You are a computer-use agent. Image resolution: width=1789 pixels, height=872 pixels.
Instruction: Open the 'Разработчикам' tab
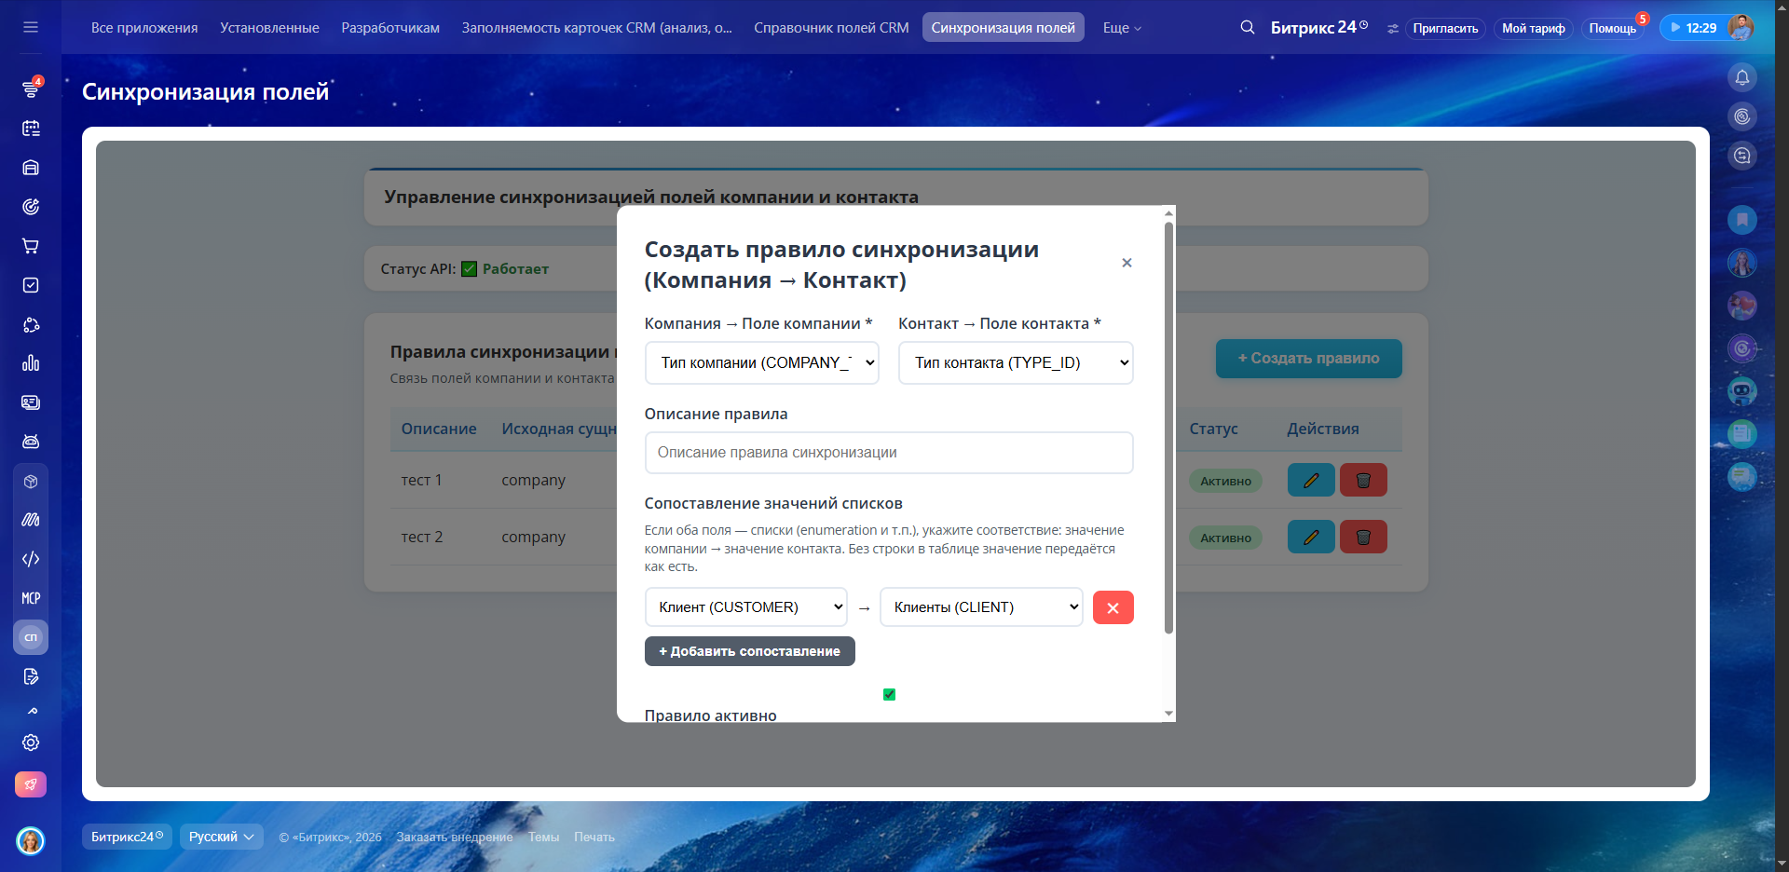(x=390, y=28)
